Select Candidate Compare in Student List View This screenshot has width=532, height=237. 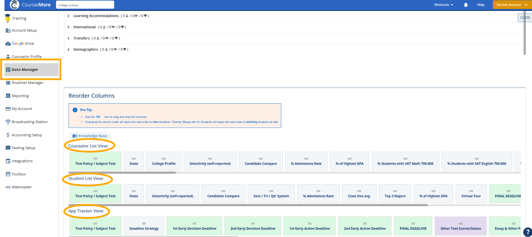click(x=223, y=194)
